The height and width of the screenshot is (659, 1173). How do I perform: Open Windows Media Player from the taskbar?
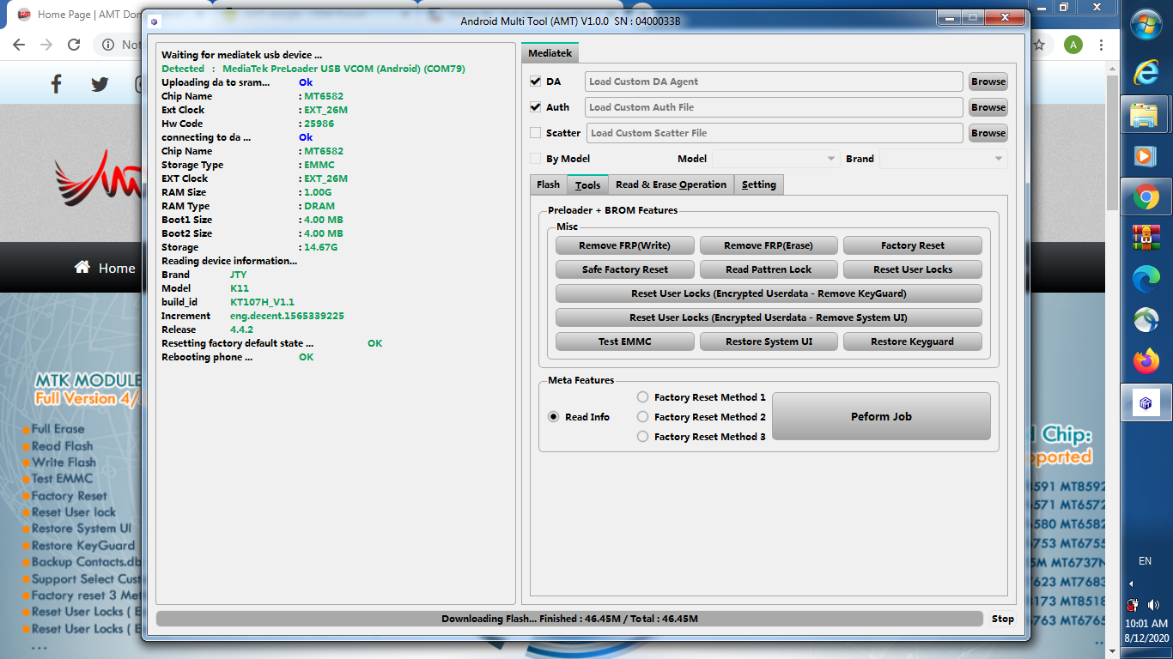[x=1146, y=156]
